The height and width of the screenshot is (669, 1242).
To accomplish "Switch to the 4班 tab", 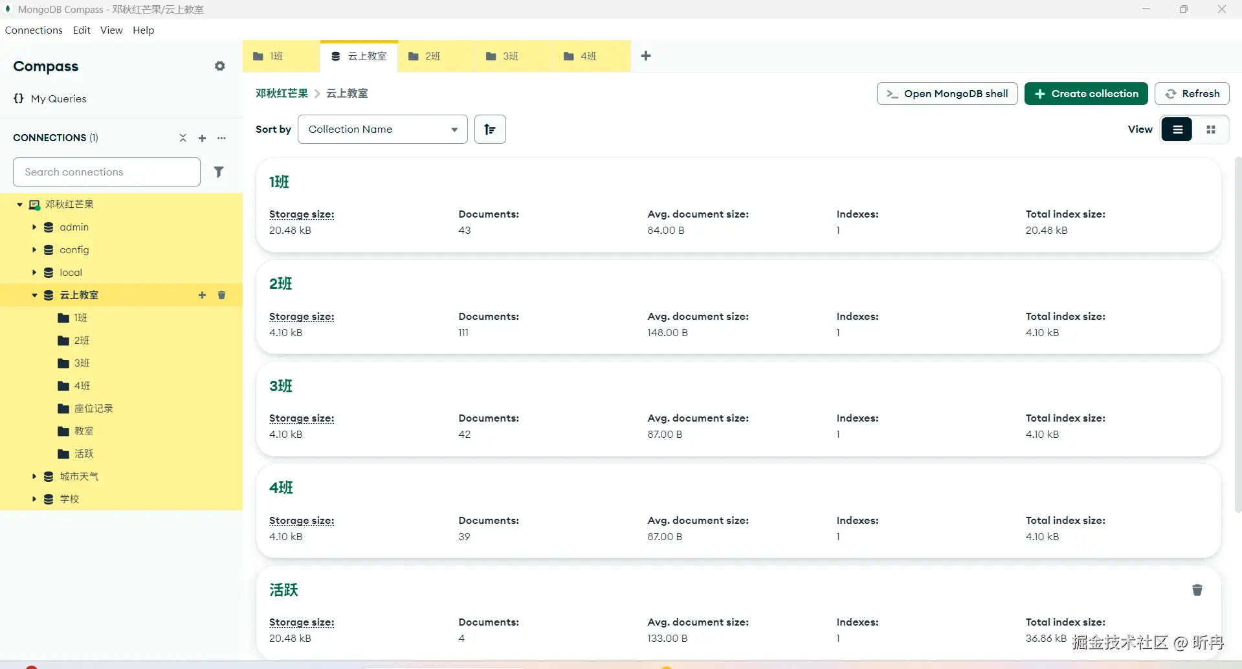I will [592, 56].
